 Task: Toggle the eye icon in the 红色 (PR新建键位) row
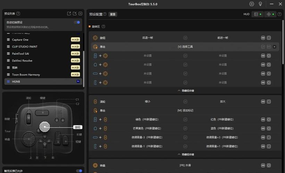[263, 119]
